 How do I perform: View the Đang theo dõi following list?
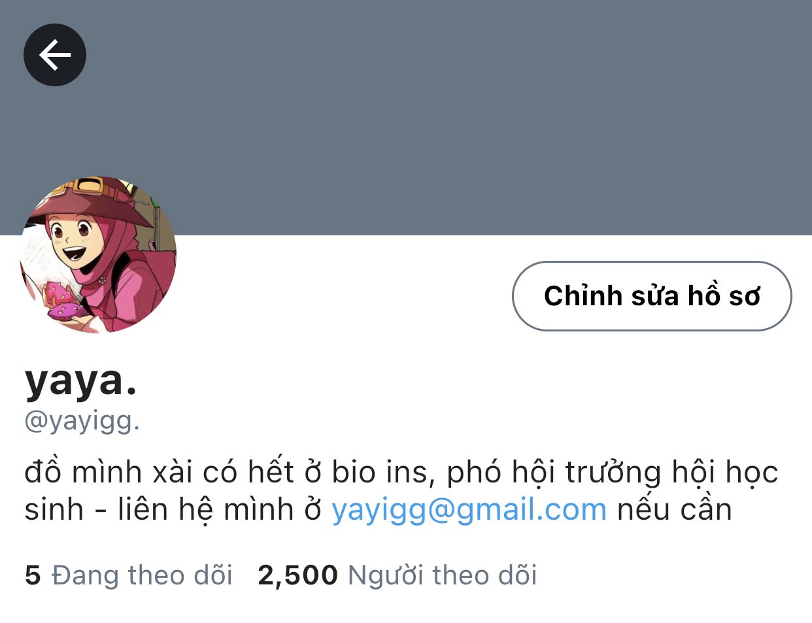coord(129,575)
